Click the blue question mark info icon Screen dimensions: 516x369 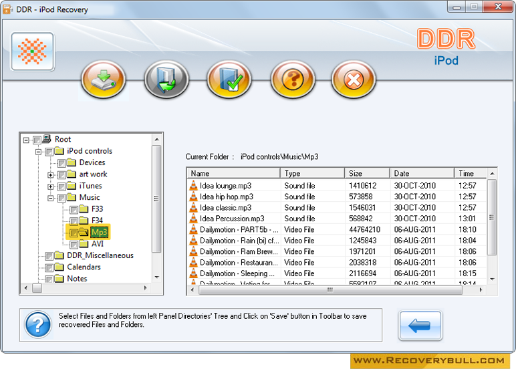coord(38,325)
